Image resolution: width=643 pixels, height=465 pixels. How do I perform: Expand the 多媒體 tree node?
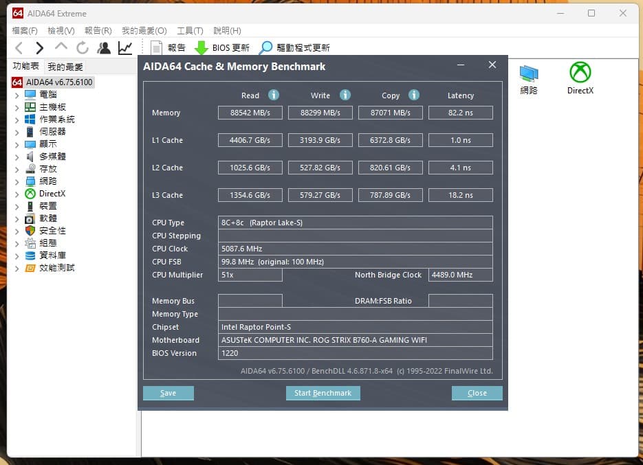click(17, 157)
